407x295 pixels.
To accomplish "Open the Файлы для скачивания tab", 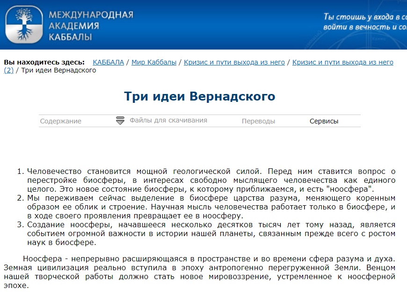I will 168,121.
